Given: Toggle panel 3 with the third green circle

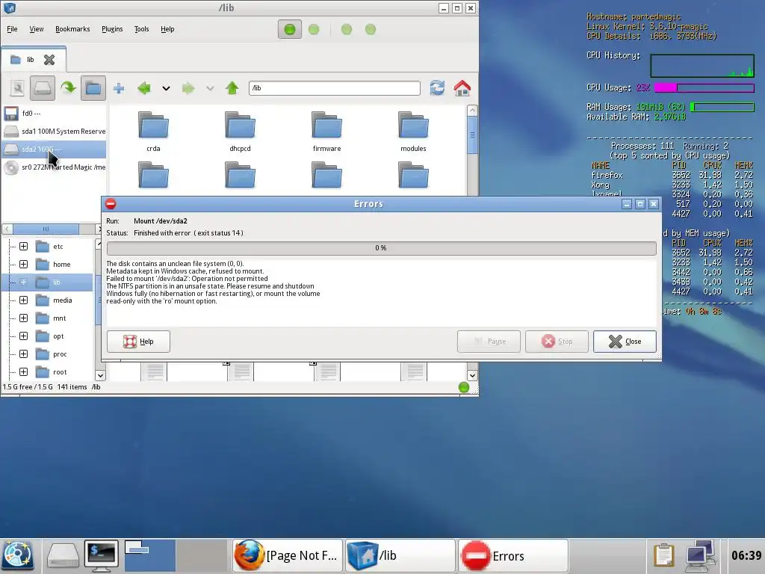Looking at the screenshot, I should pyautogui.click(x=347, y=29).
